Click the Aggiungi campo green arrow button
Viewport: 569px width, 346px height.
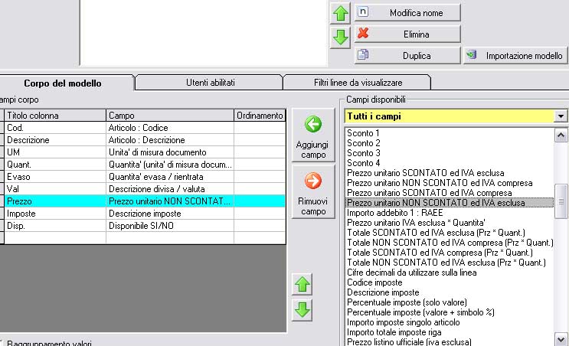[312, 135]
